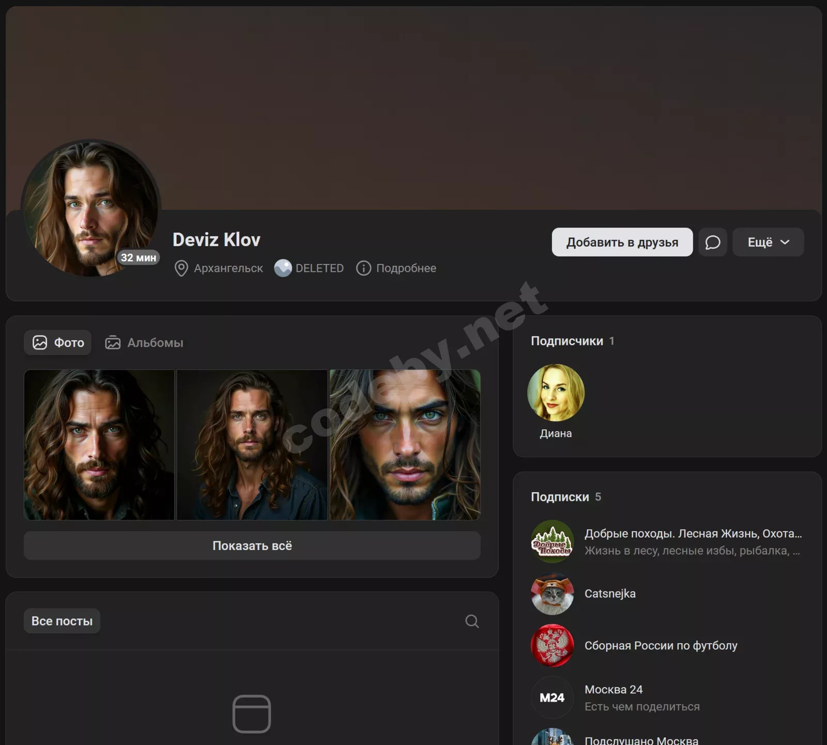Open the middle photo with blue shirt

point(252,445)
